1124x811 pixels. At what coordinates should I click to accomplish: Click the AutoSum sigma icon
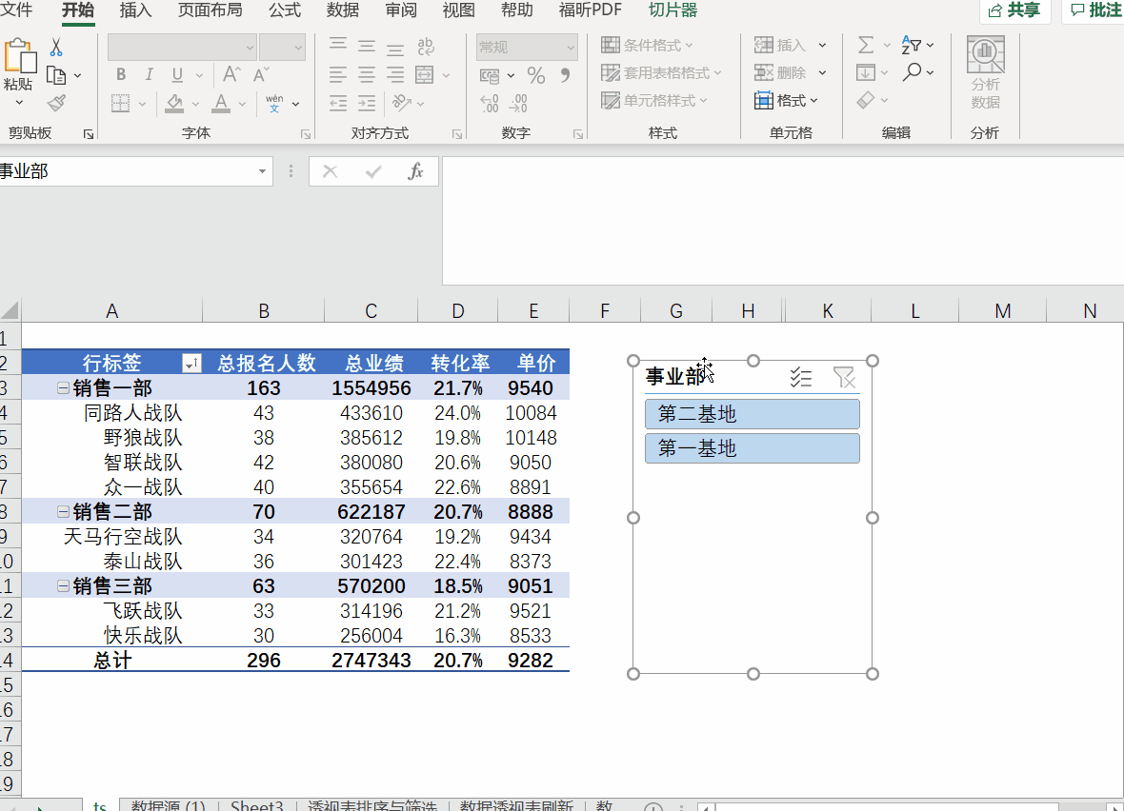866,45
